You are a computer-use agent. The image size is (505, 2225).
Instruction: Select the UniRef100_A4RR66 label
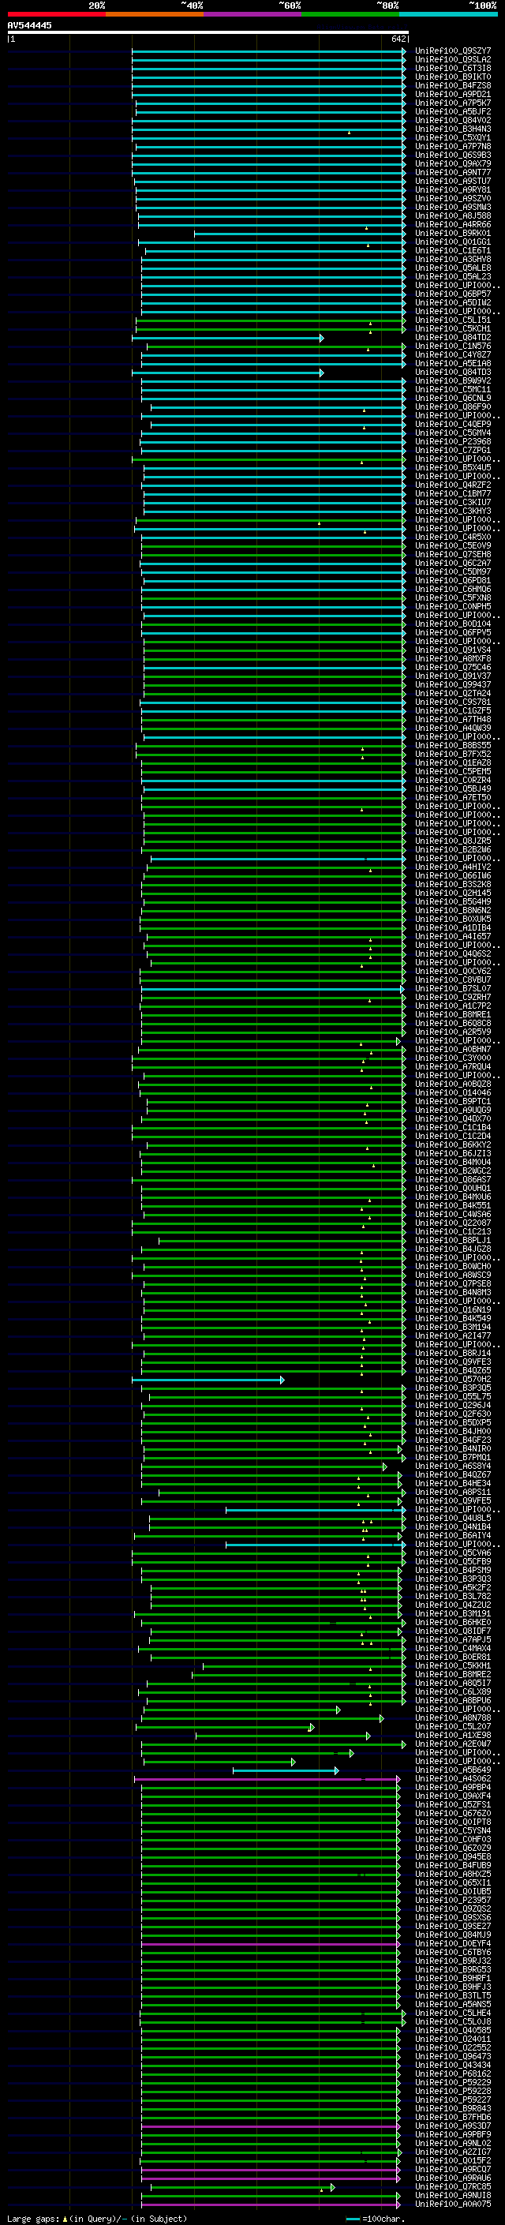(453, 225)
